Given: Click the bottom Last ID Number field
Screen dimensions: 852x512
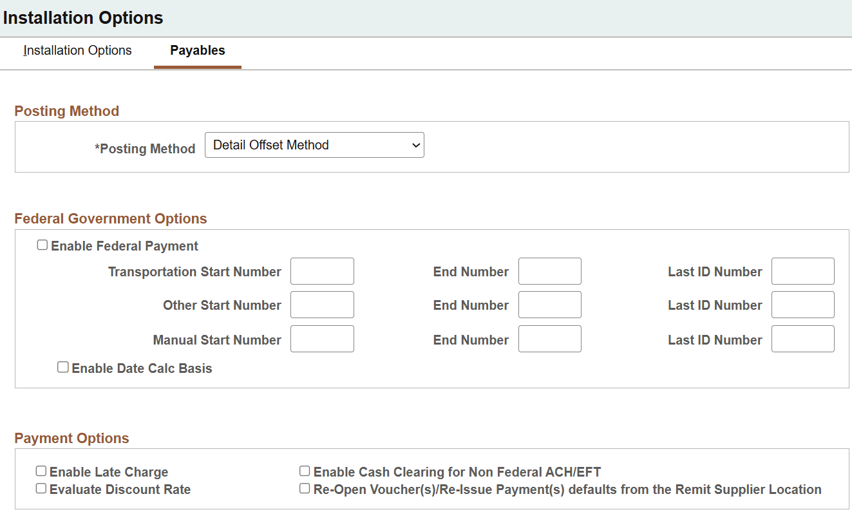Looking at the screenshot, I should (x=802, y=338).
